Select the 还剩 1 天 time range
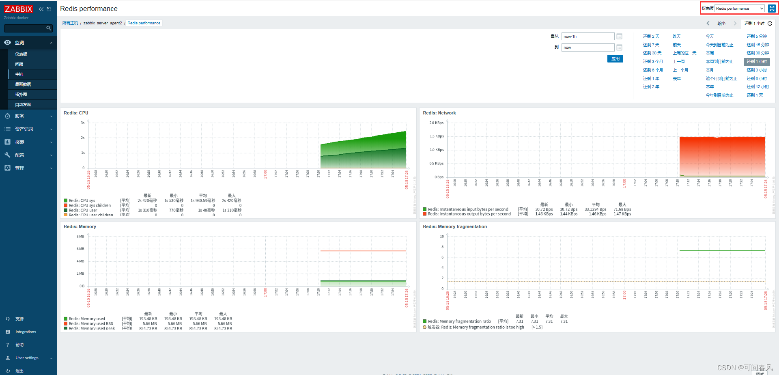The height and width of the screenshot is (375, 779). tap(755, 95)
